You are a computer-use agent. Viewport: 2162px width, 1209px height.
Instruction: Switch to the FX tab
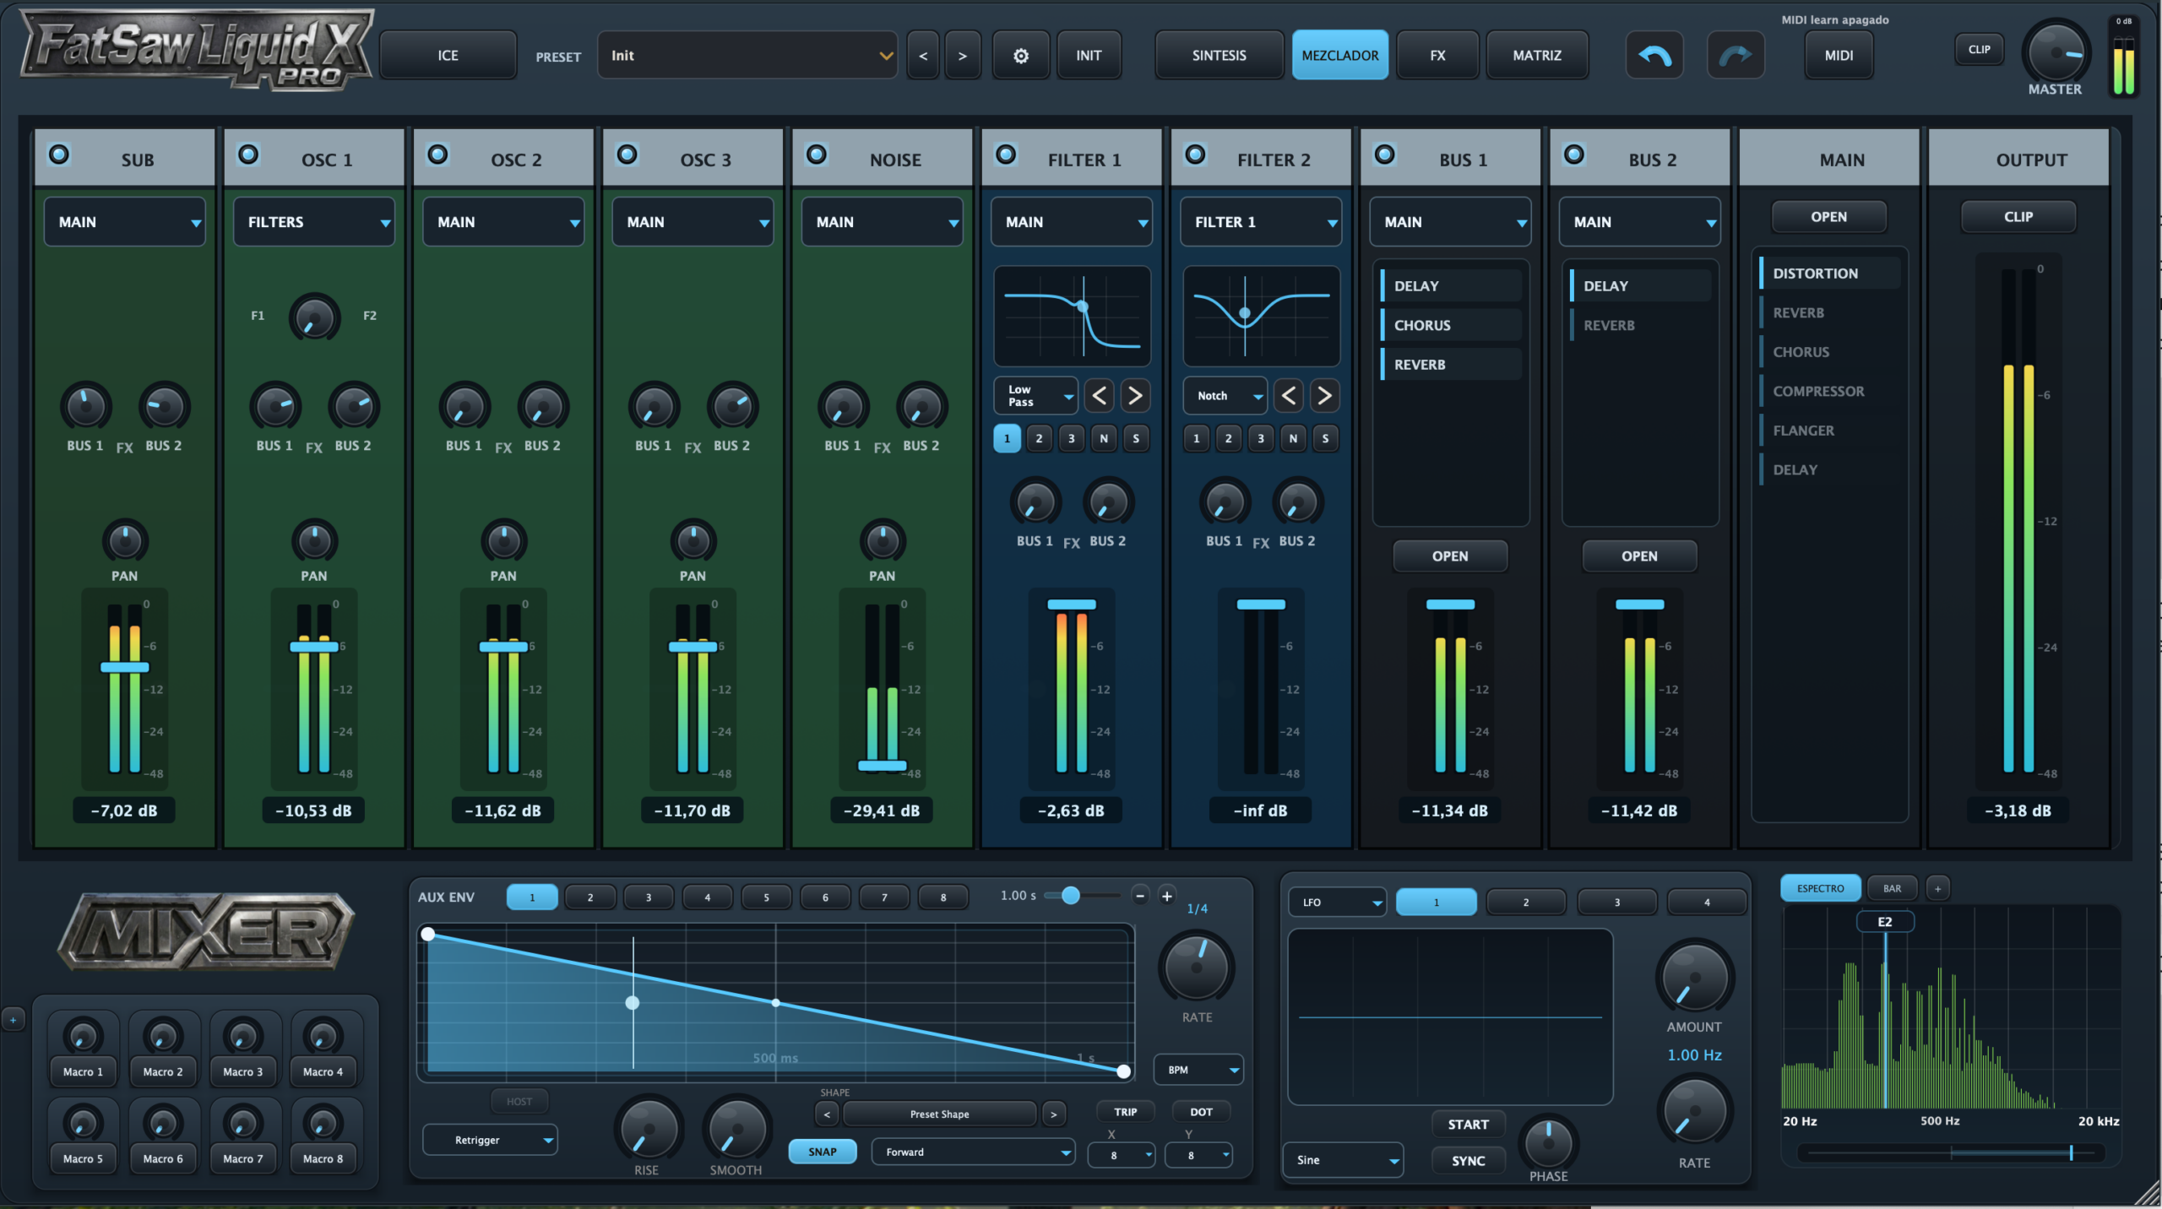pyautogui.click(x=1437, y=56)
